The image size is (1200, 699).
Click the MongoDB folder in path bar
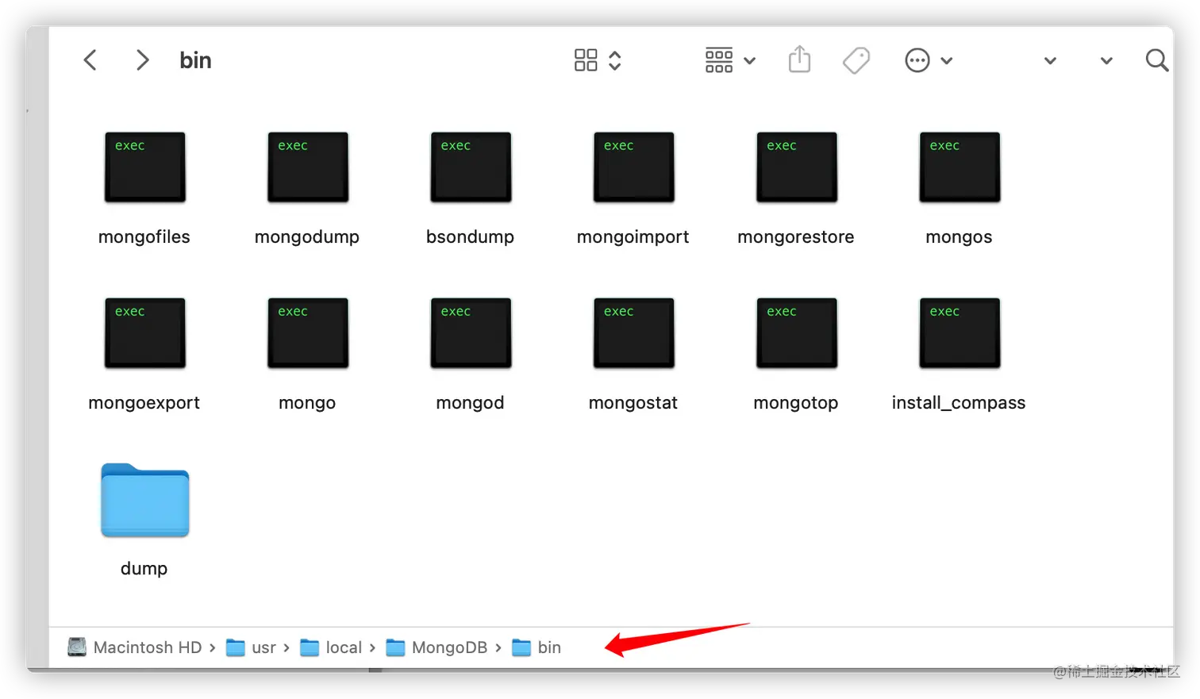[437, 647]
